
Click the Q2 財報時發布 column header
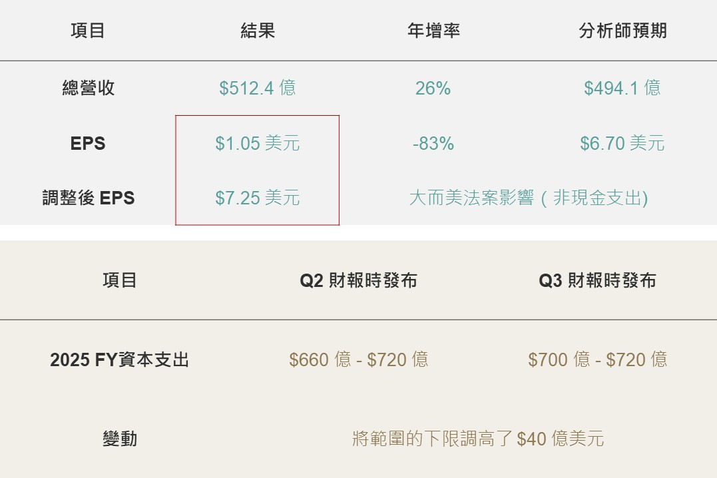tap(358, 280)
